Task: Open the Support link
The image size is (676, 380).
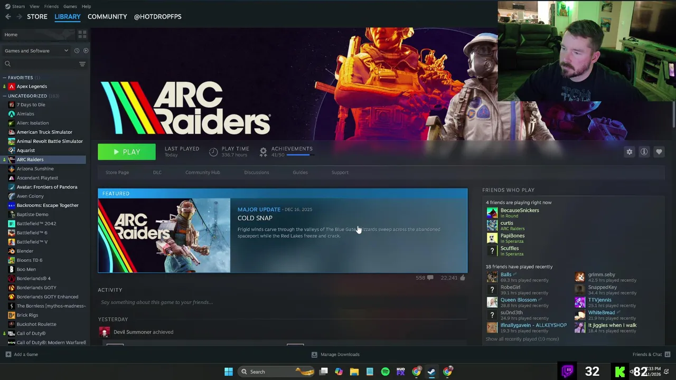Action: coord(340,173)
